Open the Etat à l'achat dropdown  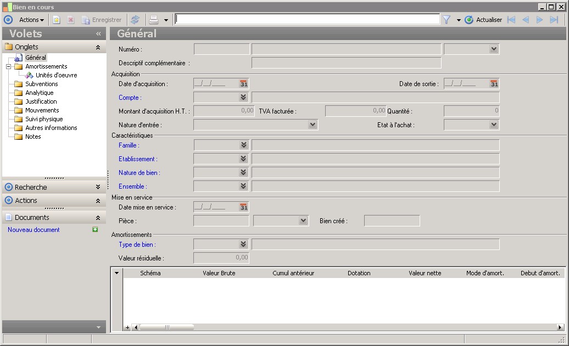[x=493, y=125]
